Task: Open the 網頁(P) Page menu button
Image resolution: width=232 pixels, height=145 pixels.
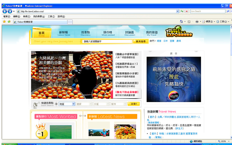Action: point(209,22)
